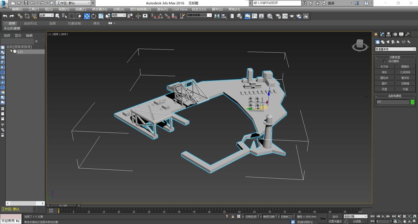Click the 长方体 box button
This screenshot has width=418, height=224.
click(384, 67)
